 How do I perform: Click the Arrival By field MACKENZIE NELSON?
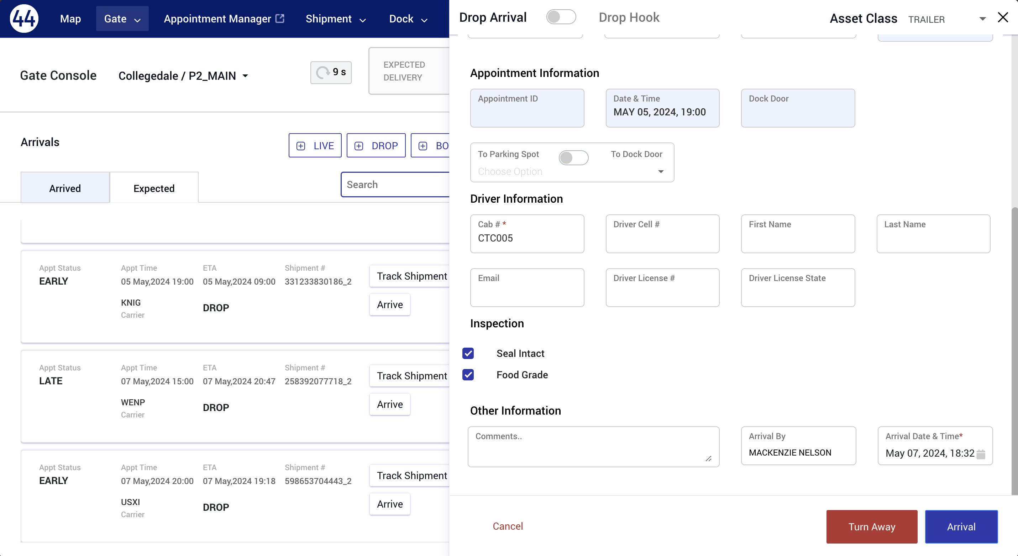pyautogui.click(x=798, y=445)
